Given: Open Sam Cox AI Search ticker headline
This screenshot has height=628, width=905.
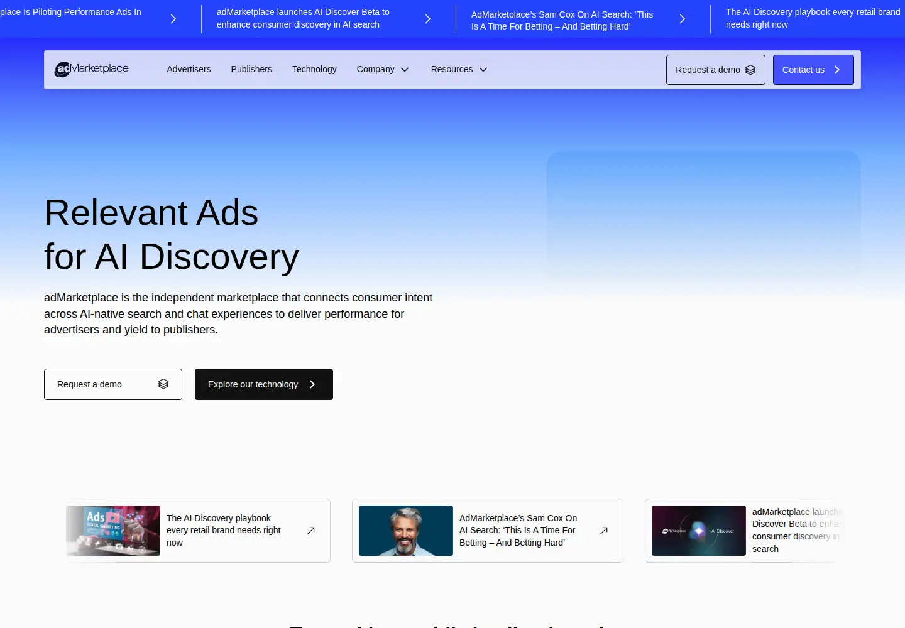Looking at the screenshot, I should pos(562,20).
